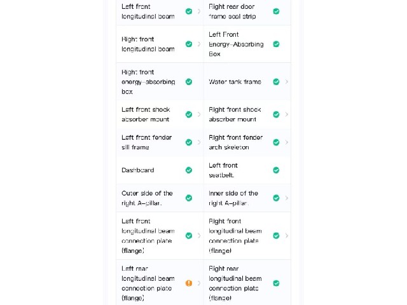The image size is (407, 305).
Task: Click green check for Left front seatbelt
Action: pyautogui.click(x=276, y=170)
